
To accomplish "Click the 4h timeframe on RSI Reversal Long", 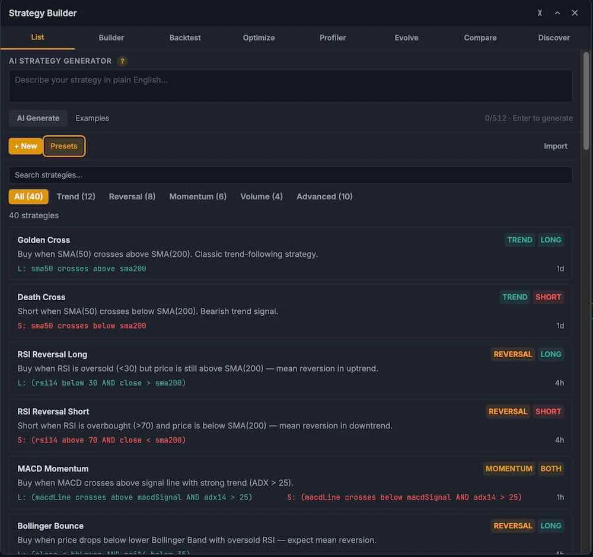I will [x=559, y=383].
